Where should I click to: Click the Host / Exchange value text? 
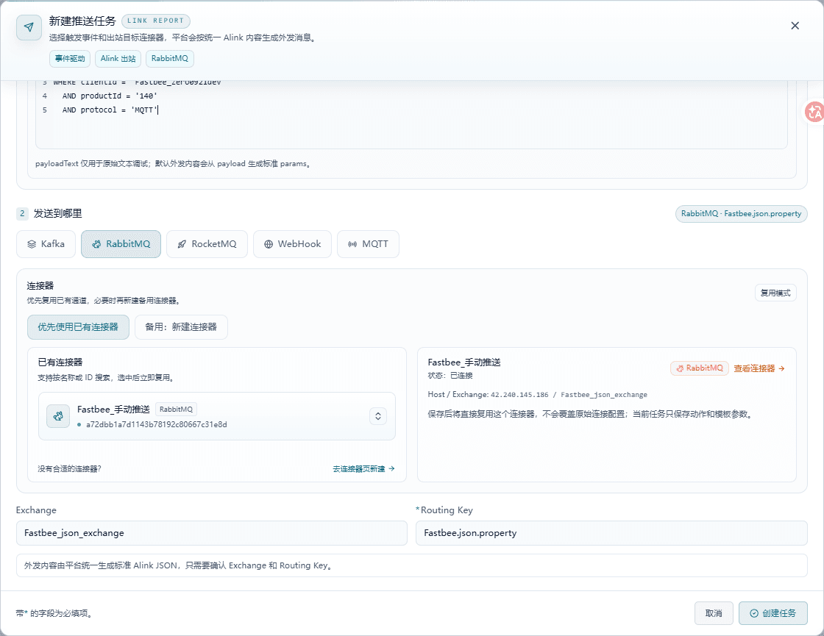(x=569, y=395)
